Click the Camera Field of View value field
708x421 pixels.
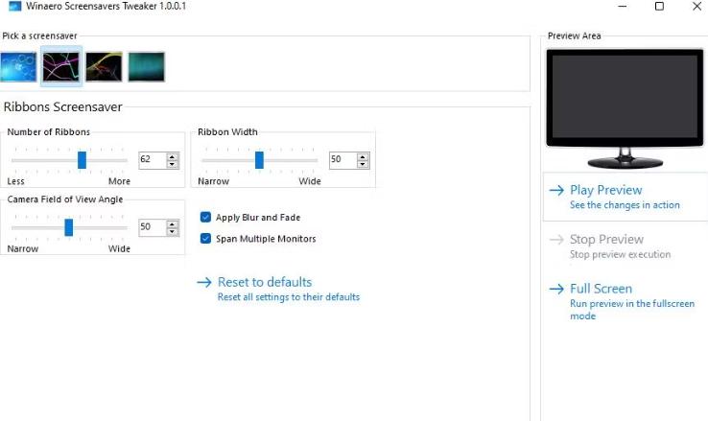[x=153, y=227]
